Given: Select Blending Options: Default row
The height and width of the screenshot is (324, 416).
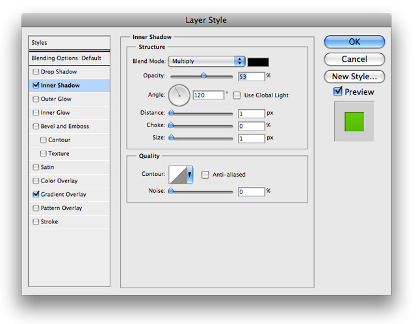Looking at the screenshot, I should [70, 58].
